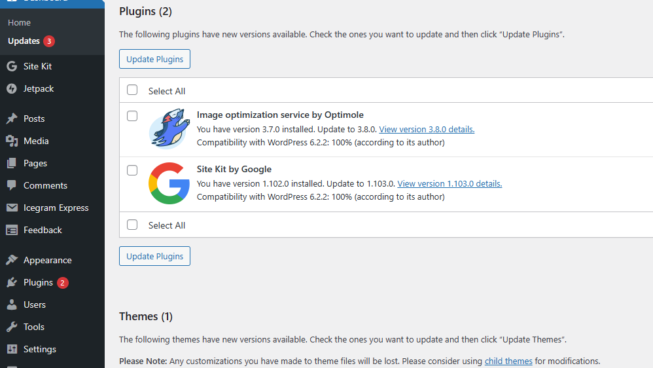Open the Settings menu
Screen dimensions: 653x368
tap(39, 349)
